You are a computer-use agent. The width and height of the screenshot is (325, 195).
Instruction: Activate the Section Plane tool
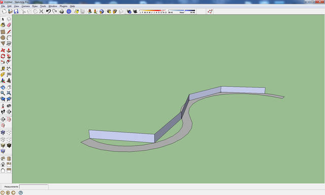point(3,119)
